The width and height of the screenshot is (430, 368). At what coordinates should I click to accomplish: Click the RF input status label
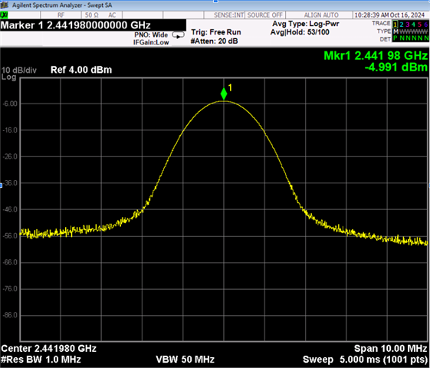[x=61, y=15]
